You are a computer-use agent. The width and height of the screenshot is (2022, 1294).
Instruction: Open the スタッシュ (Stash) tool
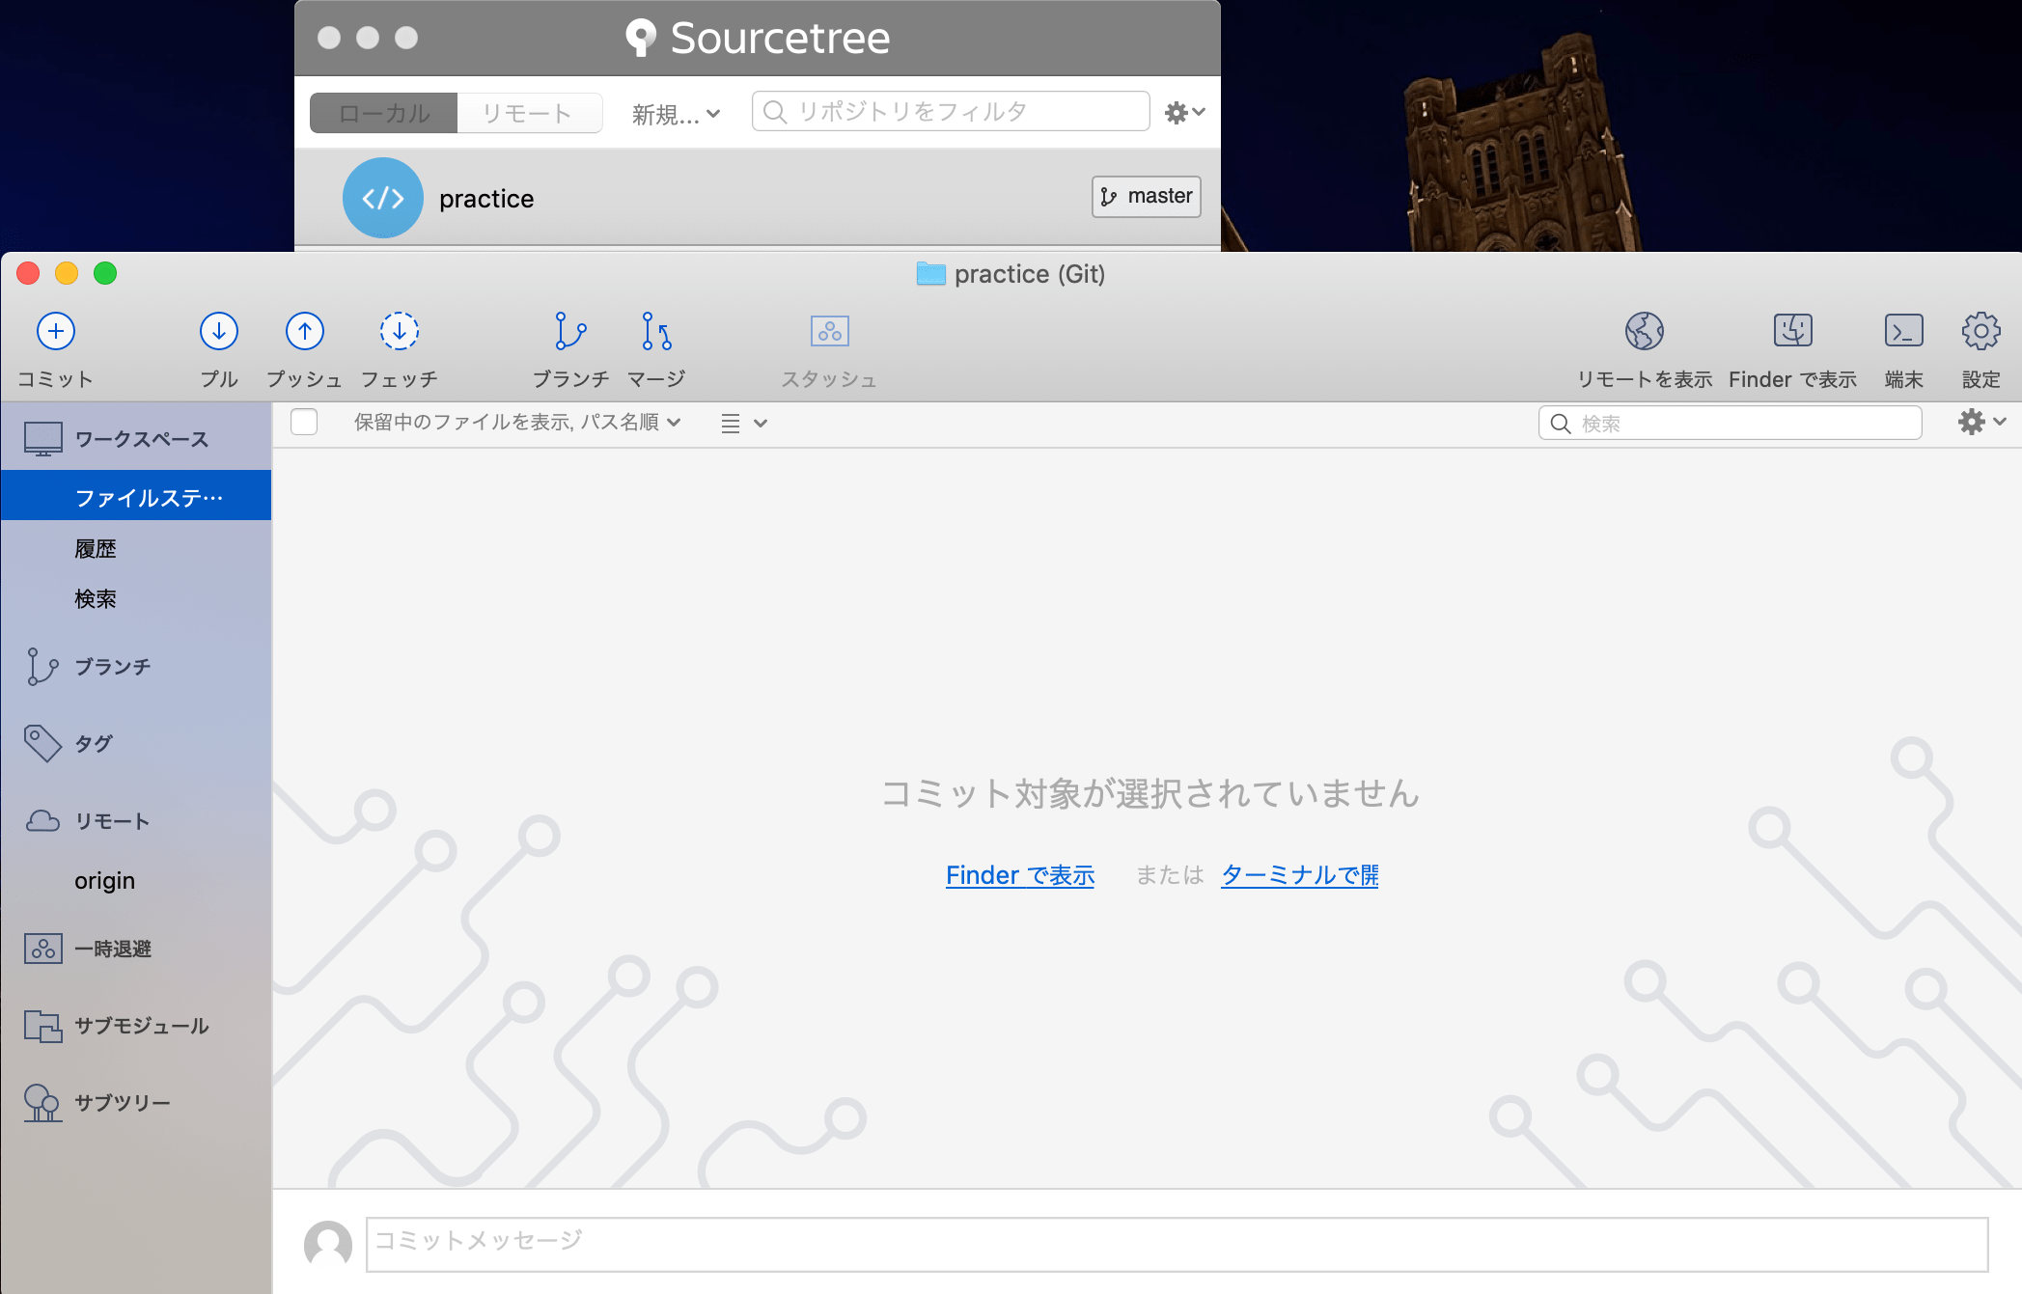click(x=828, y=331)
